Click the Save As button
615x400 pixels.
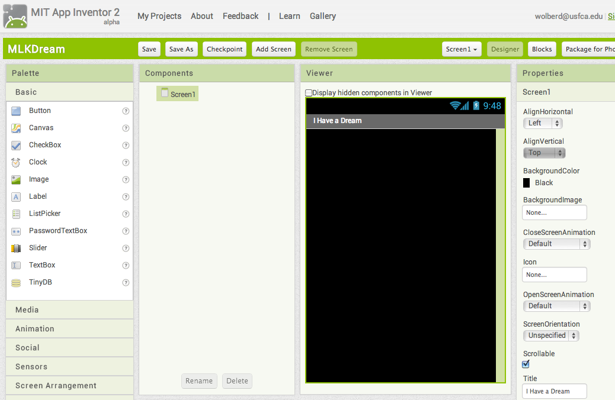pos(181,49)
